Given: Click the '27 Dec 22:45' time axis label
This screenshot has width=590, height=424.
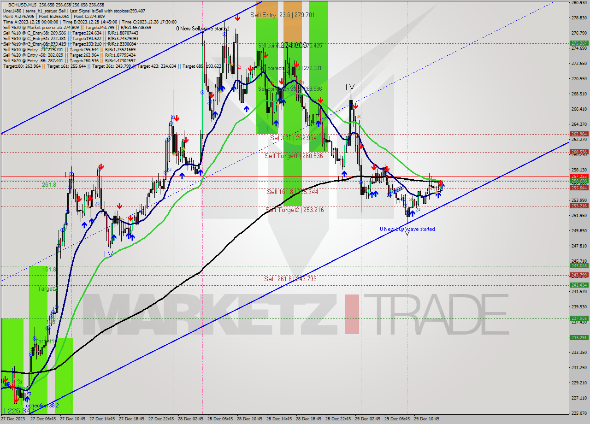Looking at the screenshot, I should point(161,419).
